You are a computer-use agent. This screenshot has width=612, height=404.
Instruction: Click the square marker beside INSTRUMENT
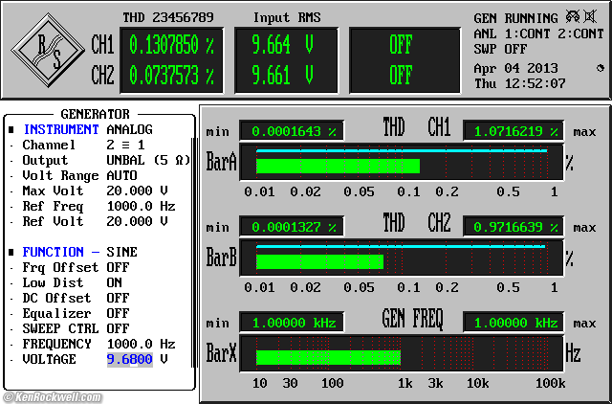pos(11,129)
